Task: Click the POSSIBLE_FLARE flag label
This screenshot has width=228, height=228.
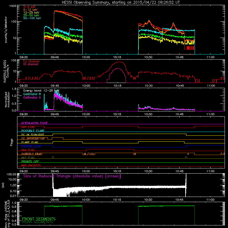Action: [33, 131]
